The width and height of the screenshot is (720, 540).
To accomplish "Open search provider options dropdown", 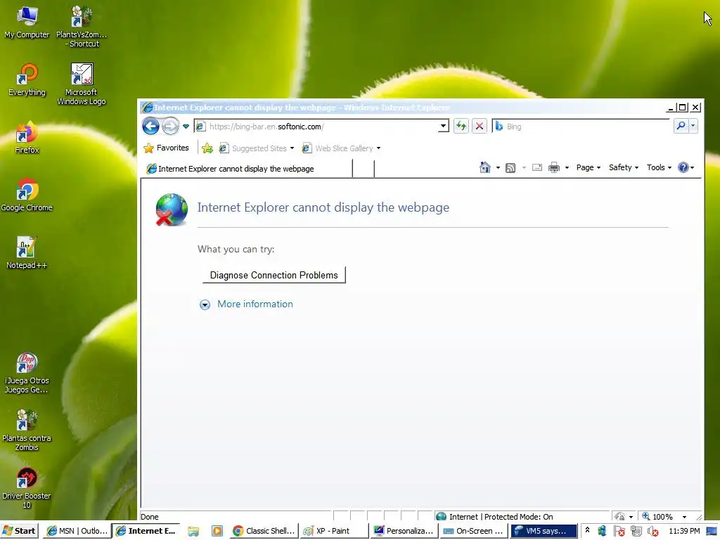I will point(693,126).
